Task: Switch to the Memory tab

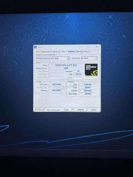Action: pyautogui.click(x=55, y=52)
